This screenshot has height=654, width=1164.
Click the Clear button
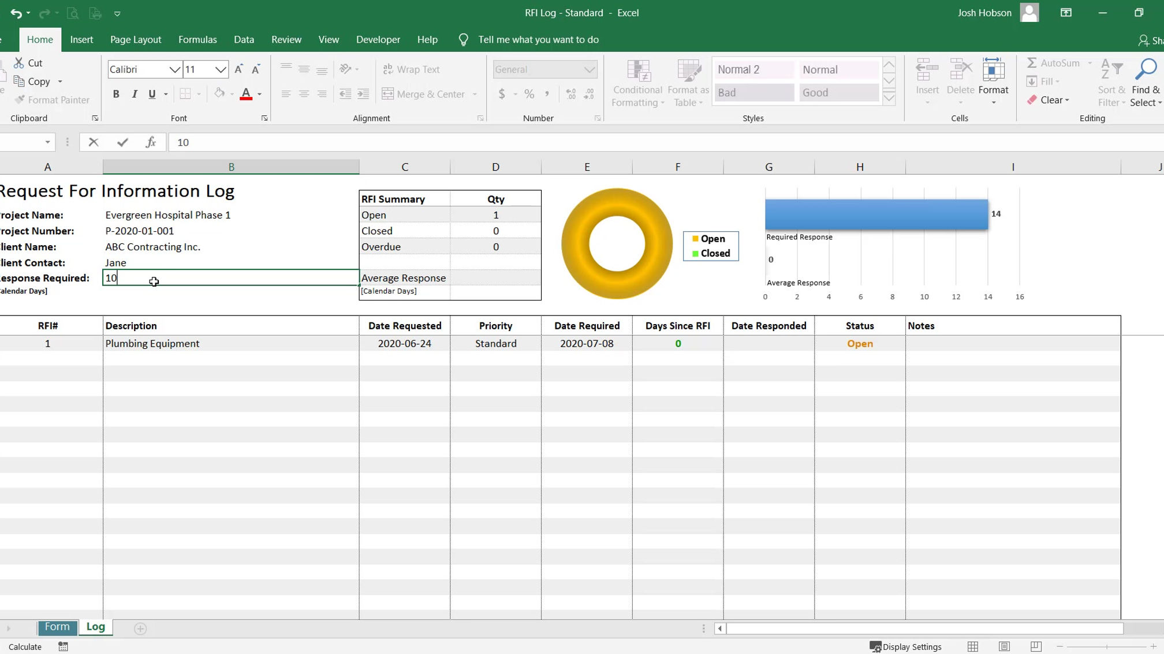pos(1048,100)
